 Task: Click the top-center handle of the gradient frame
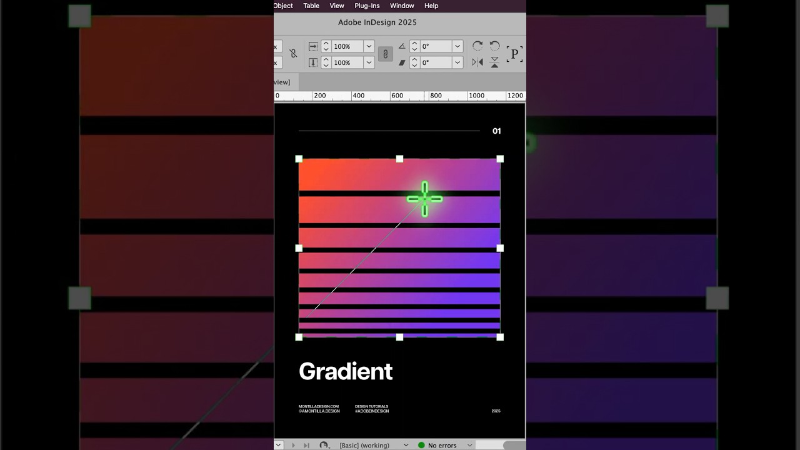click(399, 159)
